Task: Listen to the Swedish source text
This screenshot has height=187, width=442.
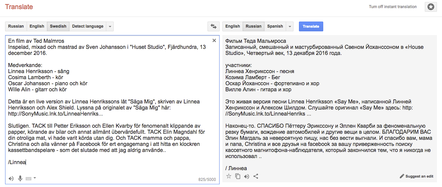Action: [11, 179]
